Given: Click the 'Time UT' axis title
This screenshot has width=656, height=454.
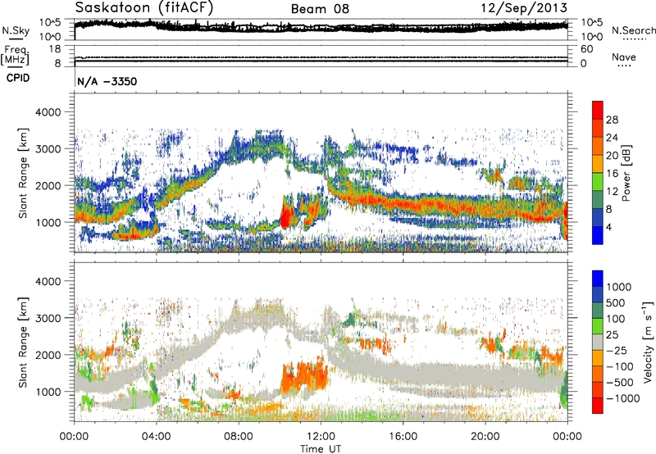Looking at the screenshot, I should click(321, 449).
